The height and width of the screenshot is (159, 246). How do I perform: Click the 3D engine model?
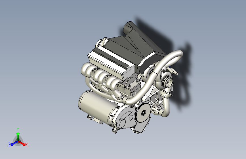click(x=130, y=78)
